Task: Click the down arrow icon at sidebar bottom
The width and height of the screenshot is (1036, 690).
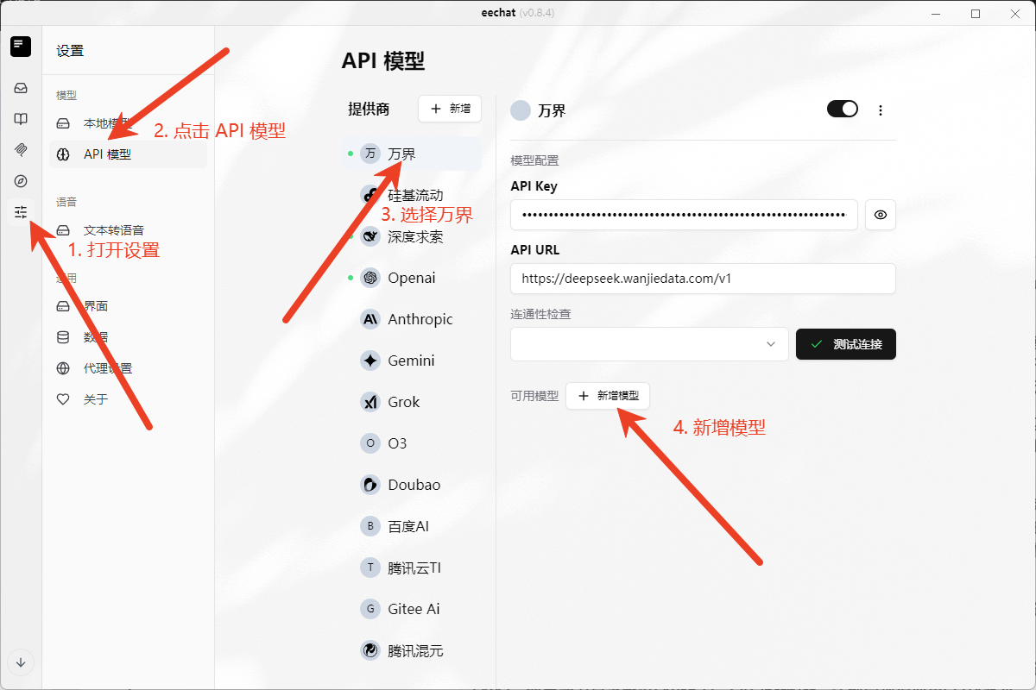Action: click(x=21, y=662)
